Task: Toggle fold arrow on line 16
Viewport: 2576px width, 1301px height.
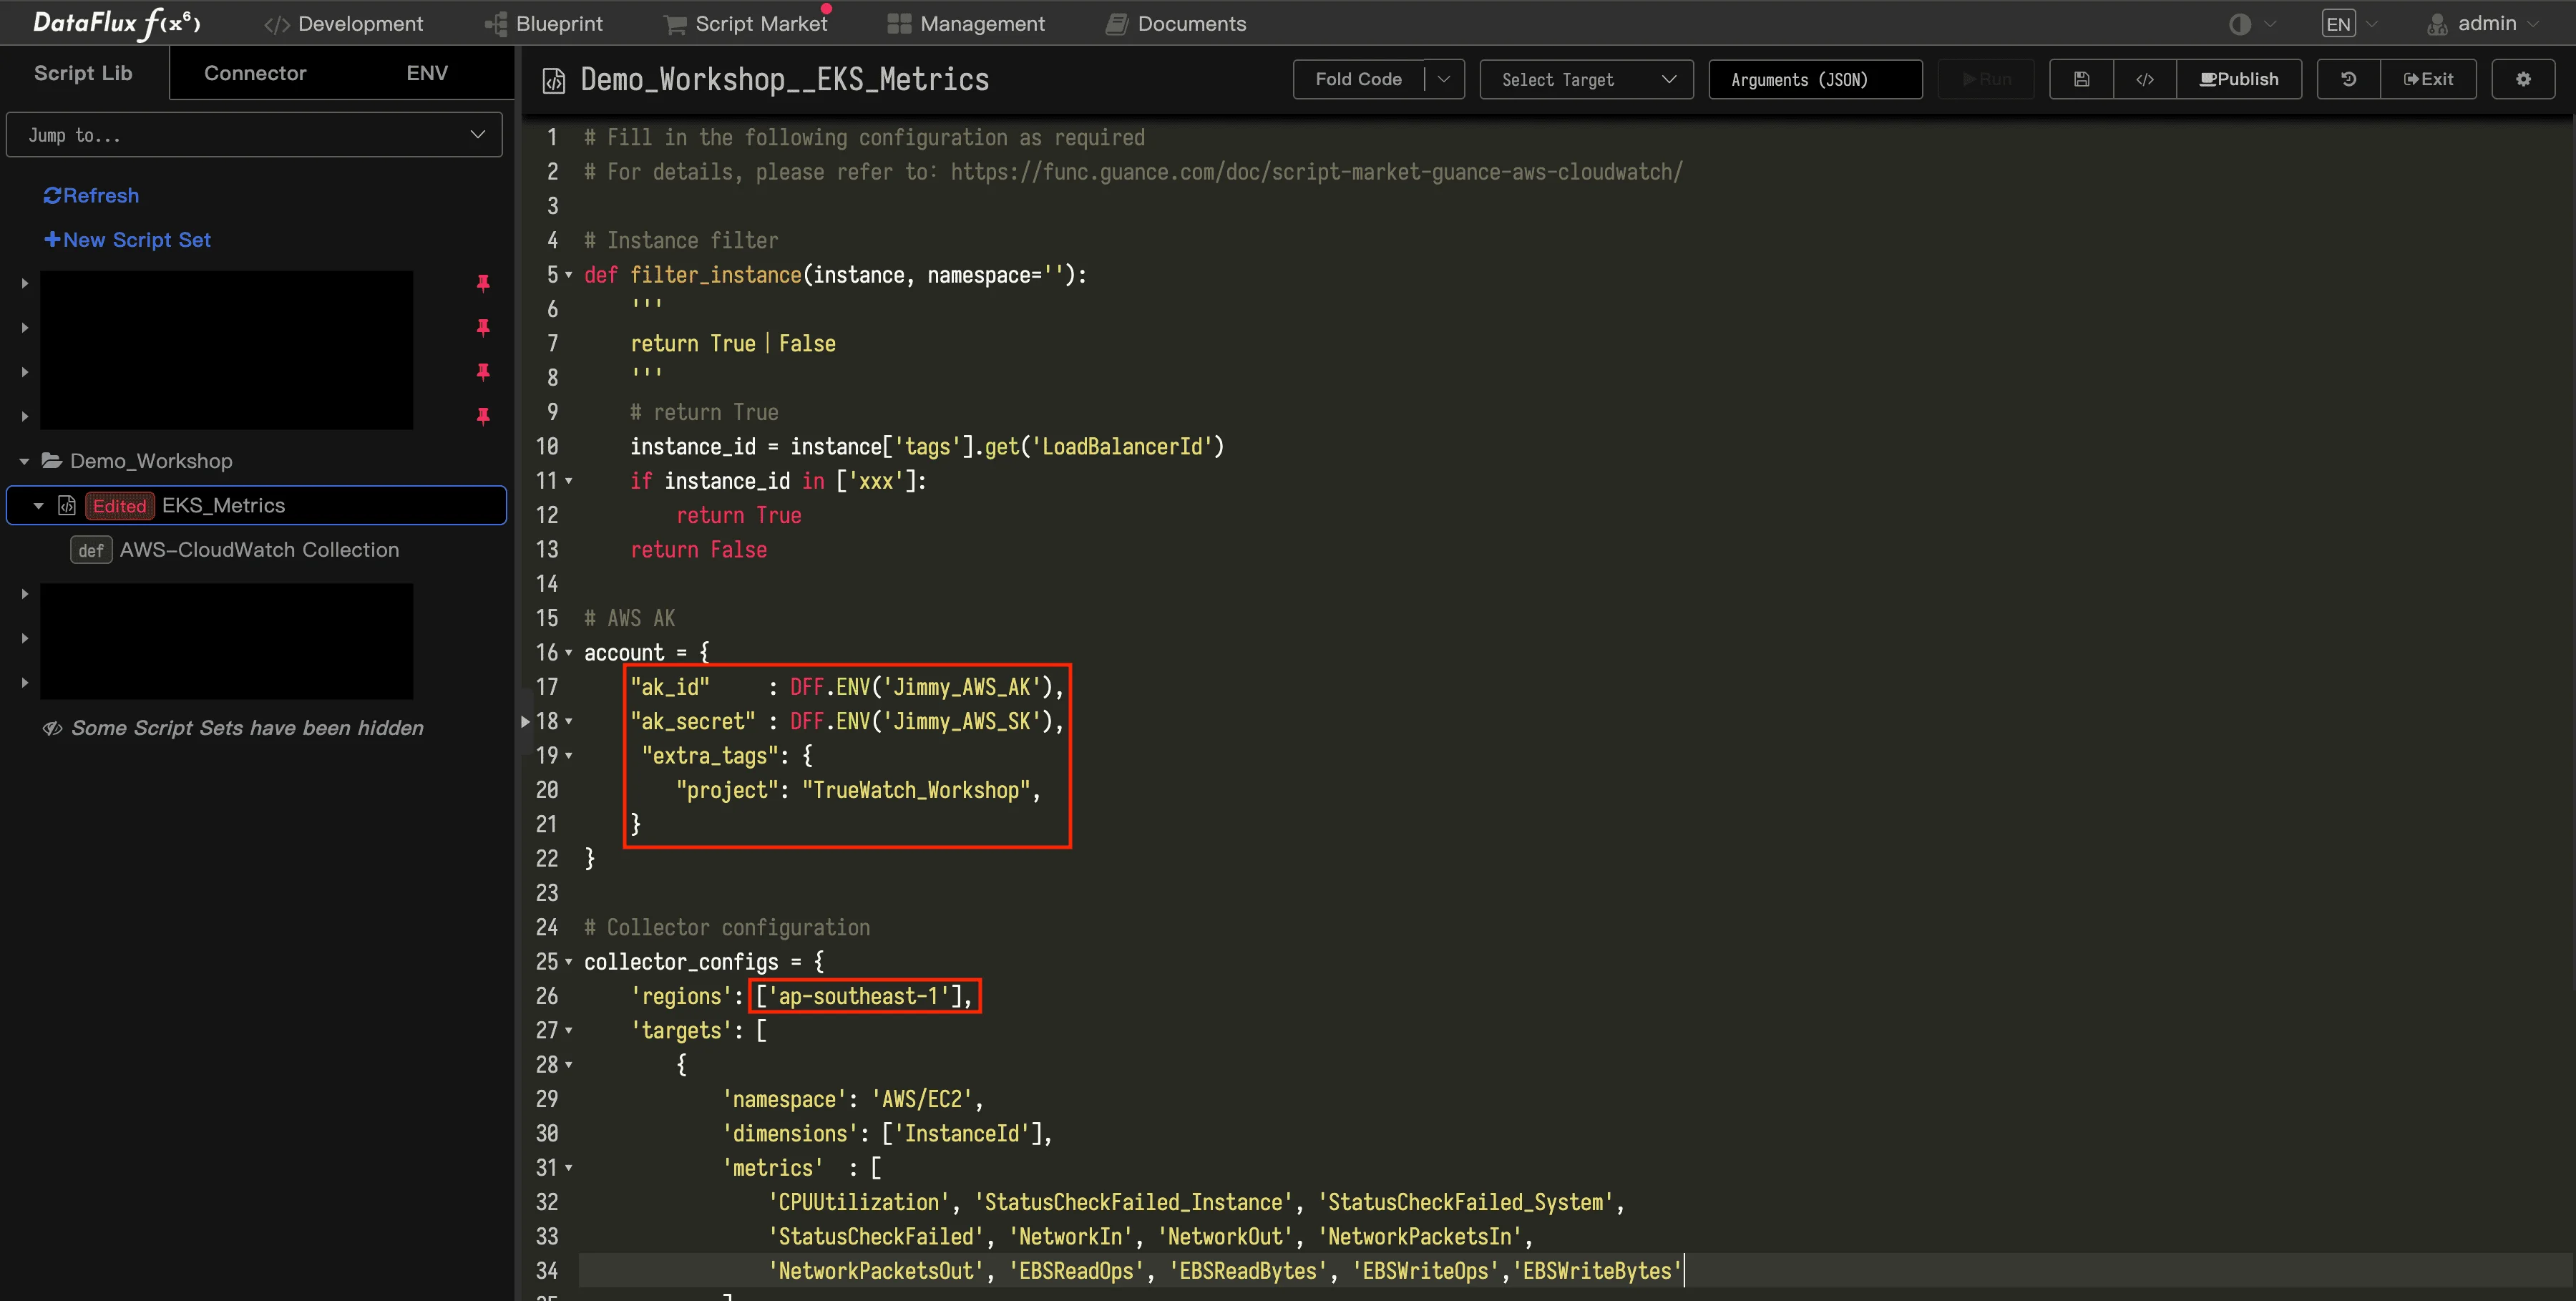Action: tap(569, 653)
